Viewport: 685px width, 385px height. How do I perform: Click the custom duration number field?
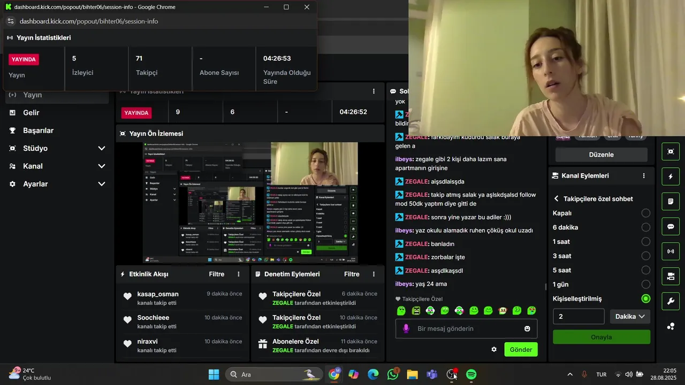(579, 317)
